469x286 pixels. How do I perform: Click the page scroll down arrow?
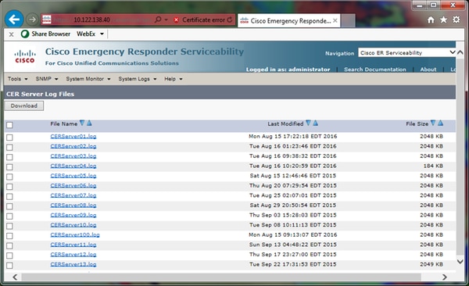tap(460, 262)
